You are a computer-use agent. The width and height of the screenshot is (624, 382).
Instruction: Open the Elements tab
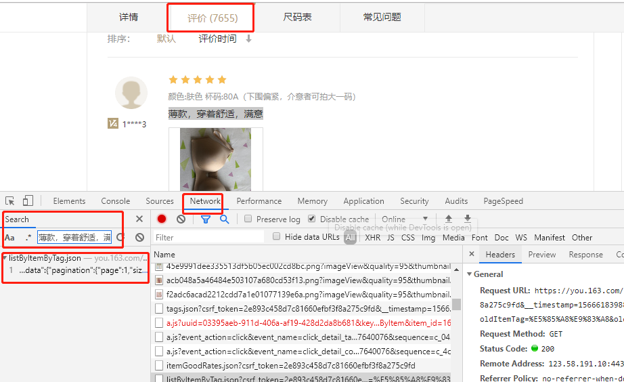(69, 201)
